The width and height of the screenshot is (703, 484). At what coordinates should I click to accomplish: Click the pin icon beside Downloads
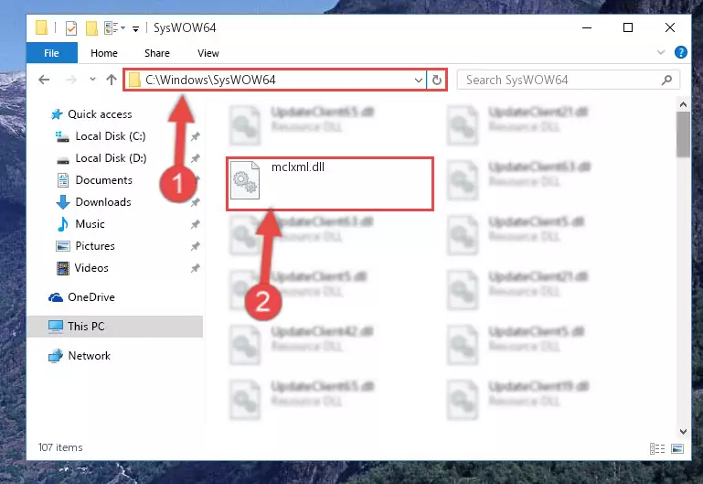[195, 202]
